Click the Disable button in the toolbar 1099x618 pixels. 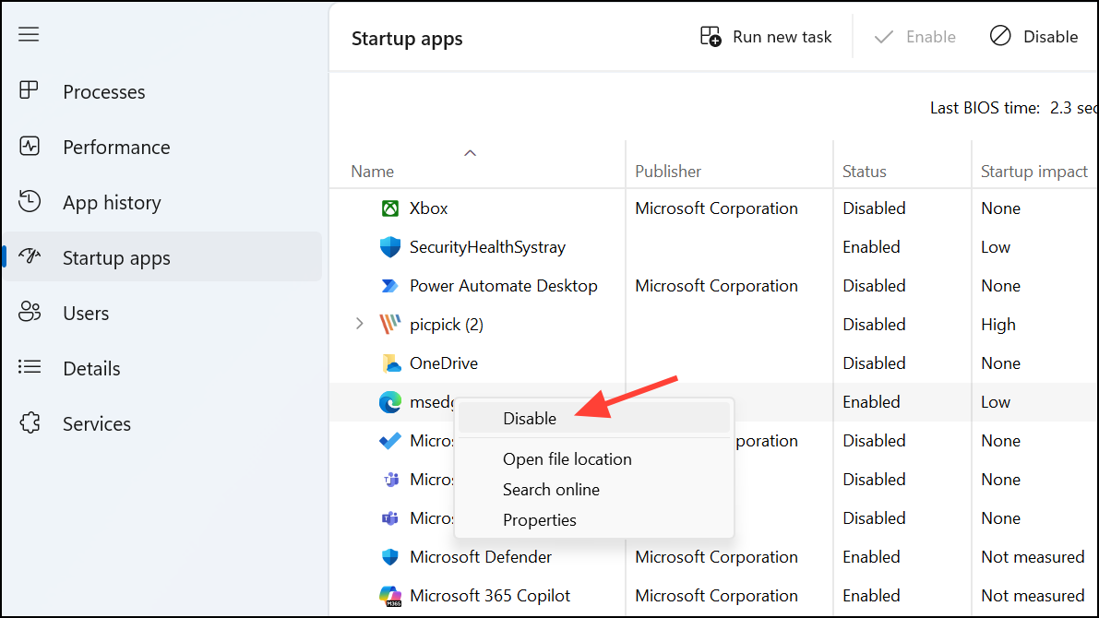1033,36
